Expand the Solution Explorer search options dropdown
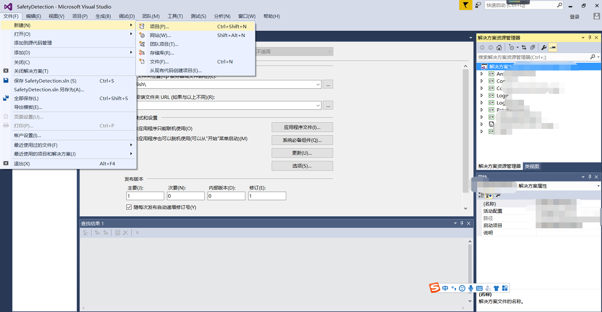602x312 pixels. click(x=598, y=57)
